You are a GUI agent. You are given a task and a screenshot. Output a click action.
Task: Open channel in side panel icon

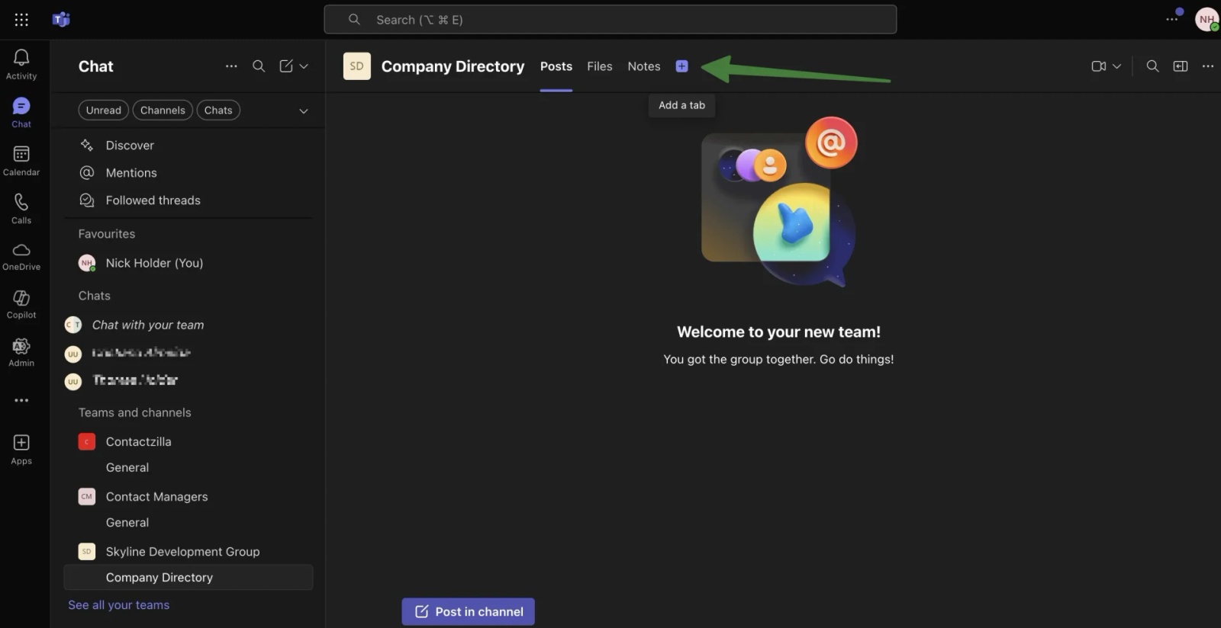pyautogui.click(x=1180, y=66)
